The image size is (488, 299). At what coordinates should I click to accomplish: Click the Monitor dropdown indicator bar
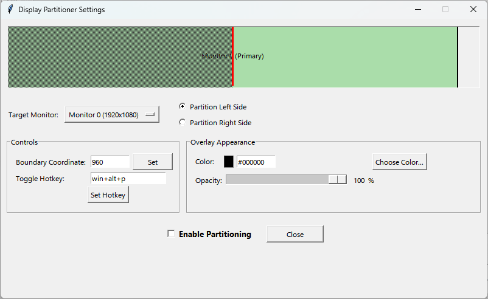[150, 114]
